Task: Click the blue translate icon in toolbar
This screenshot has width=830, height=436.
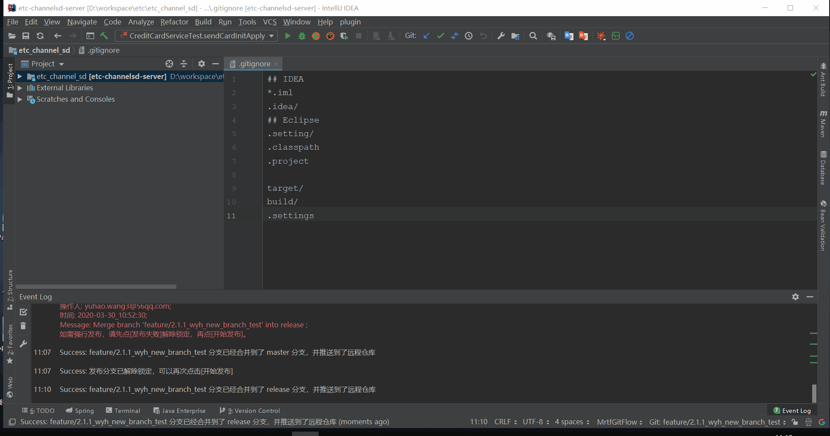Action: coord(569,36)
